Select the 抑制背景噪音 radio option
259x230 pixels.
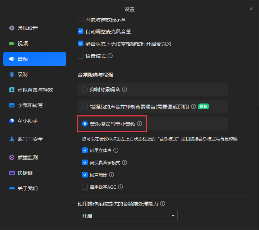pyautogui.click(x=85, y=89)
